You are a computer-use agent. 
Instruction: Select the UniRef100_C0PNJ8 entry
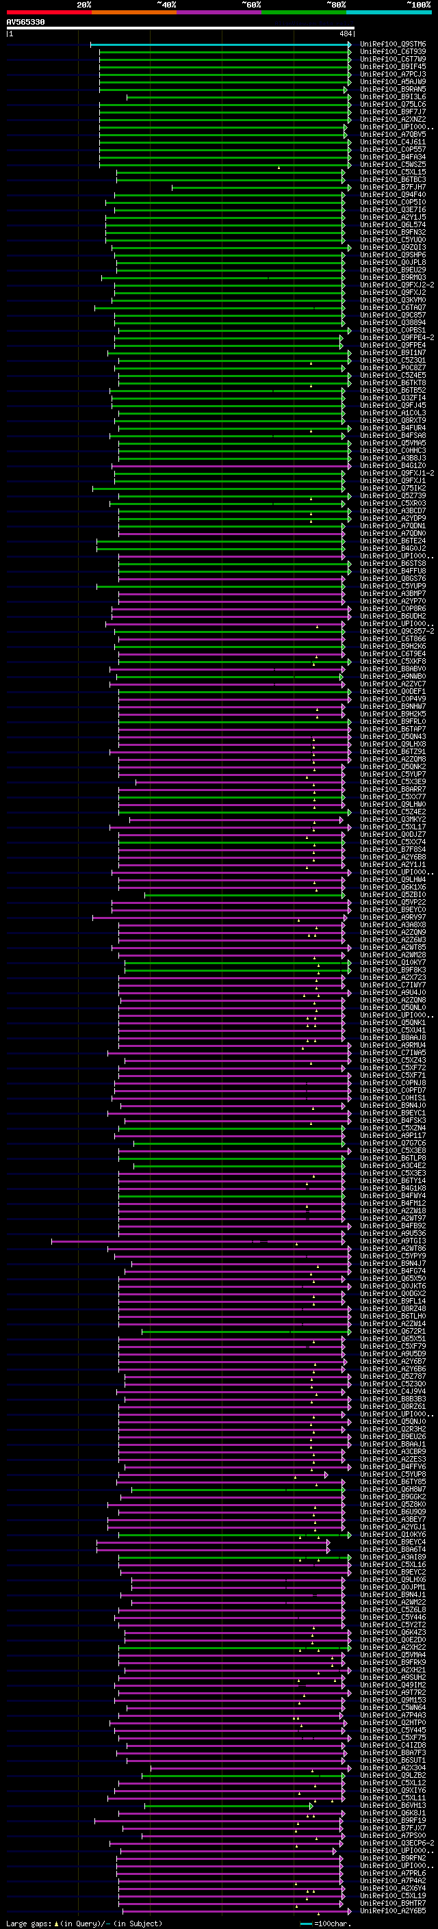pos(393,1083)
